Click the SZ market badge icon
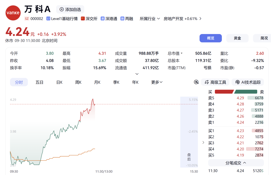 pyautogui.click(x=27, y=19)
